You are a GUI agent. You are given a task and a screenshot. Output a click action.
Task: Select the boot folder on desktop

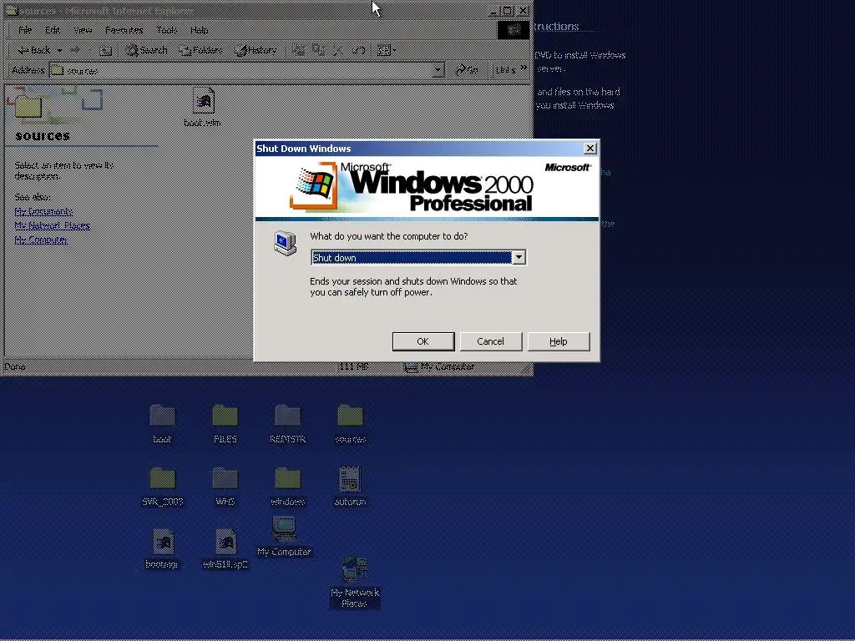163,423
